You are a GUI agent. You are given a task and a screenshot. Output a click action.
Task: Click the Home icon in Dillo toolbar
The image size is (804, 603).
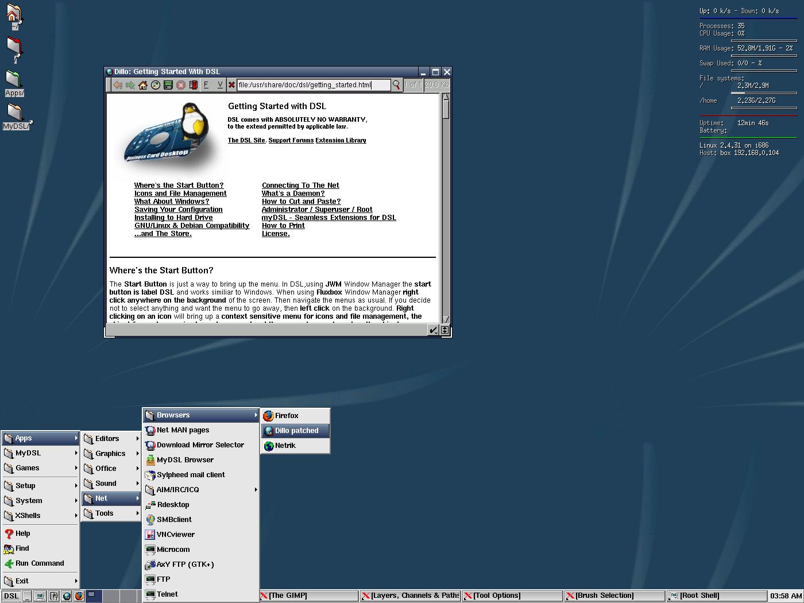tap(143, 85)
